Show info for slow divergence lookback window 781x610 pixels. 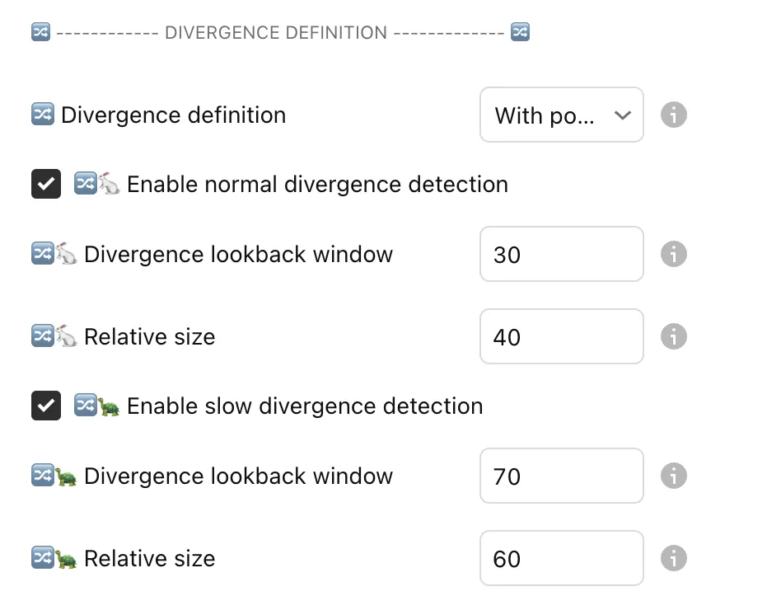674,476
